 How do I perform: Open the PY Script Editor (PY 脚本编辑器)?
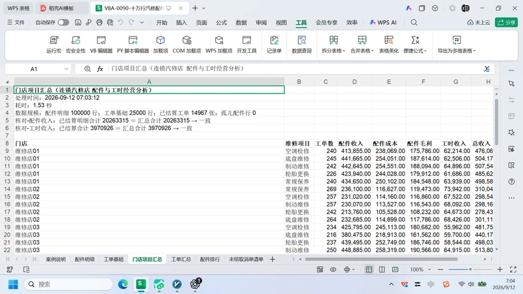tap(133, 44)
